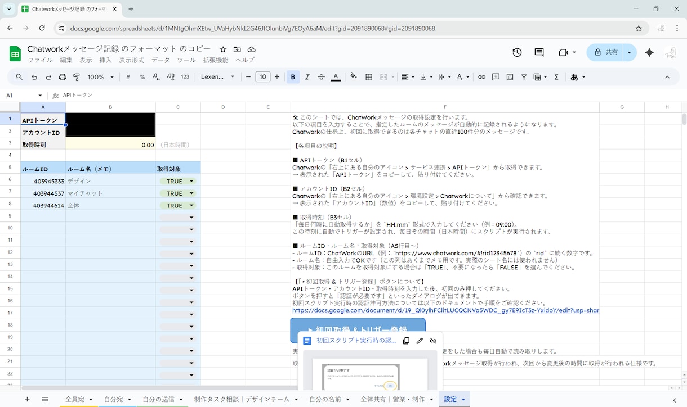Print the spreadsheet

(x=63, y=77)
